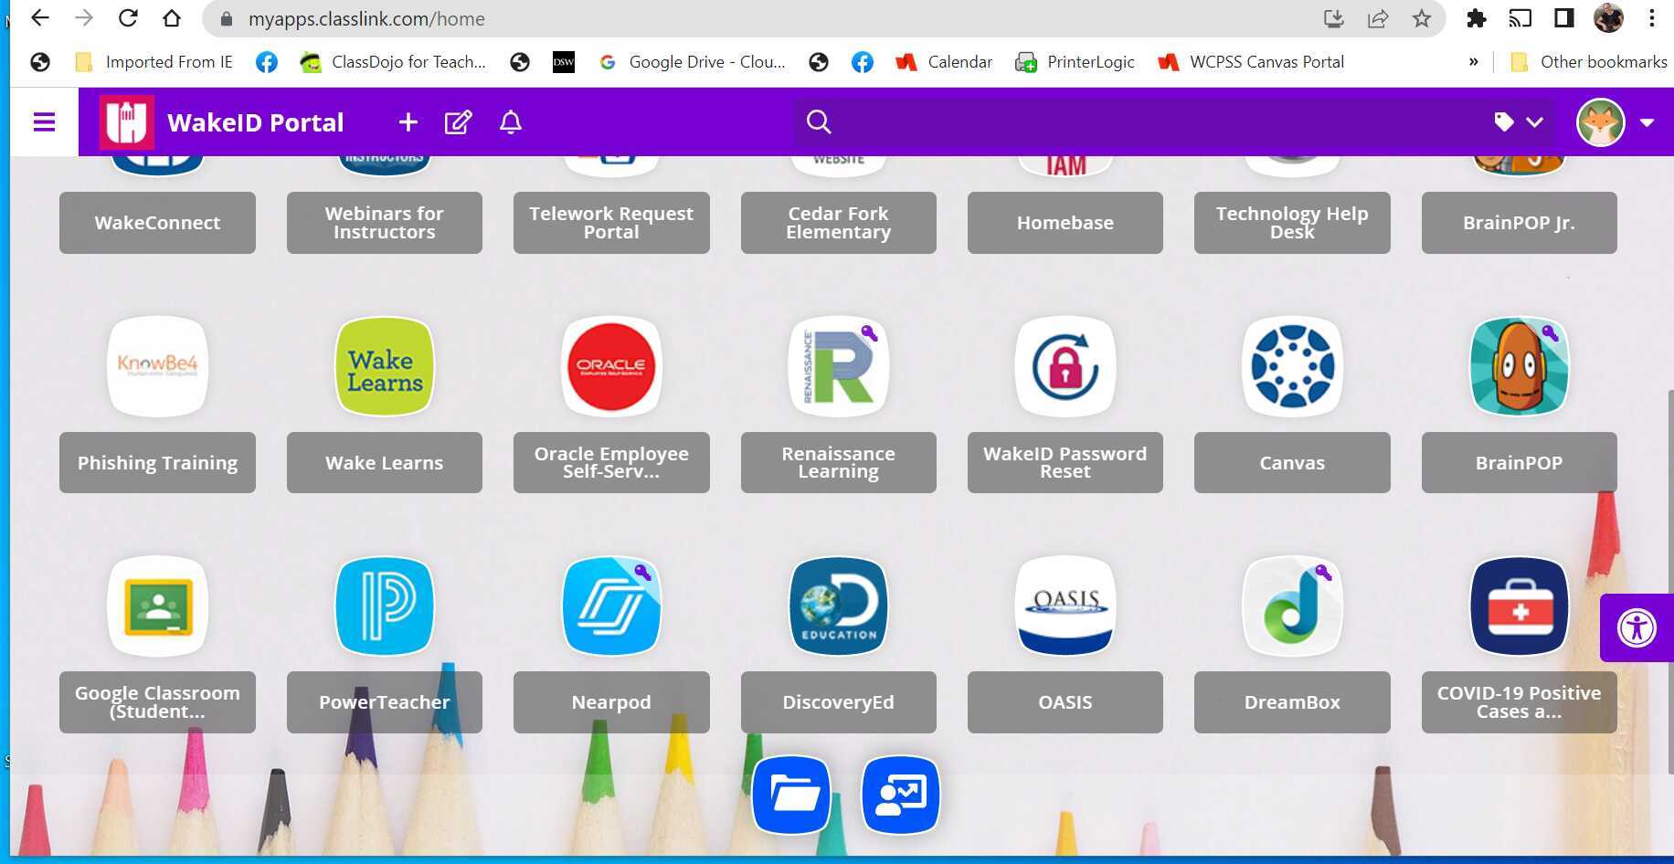The width and height of the screenshot is (1674, 864).
Task: Toggle the accessibility widget on the right edge
Action: (x=1637, y=627)
